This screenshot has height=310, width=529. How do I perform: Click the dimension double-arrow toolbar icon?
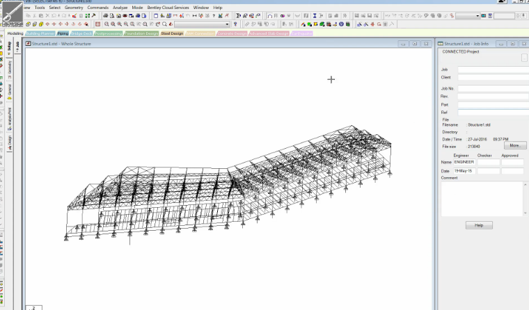coord(194,15)
